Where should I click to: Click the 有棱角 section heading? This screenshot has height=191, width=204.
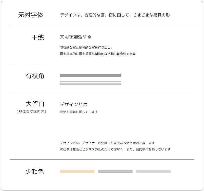point(35,76)
